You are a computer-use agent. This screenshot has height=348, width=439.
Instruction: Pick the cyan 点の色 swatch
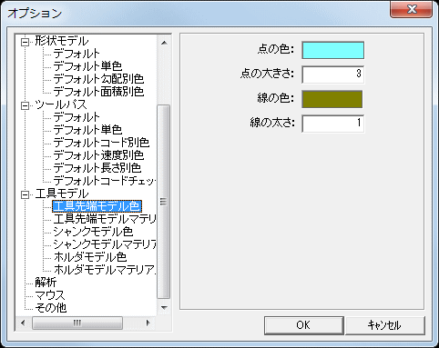point(333,50)
